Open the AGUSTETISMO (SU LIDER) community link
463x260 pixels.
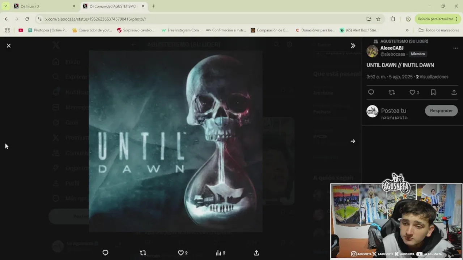(x=404, y=41)
